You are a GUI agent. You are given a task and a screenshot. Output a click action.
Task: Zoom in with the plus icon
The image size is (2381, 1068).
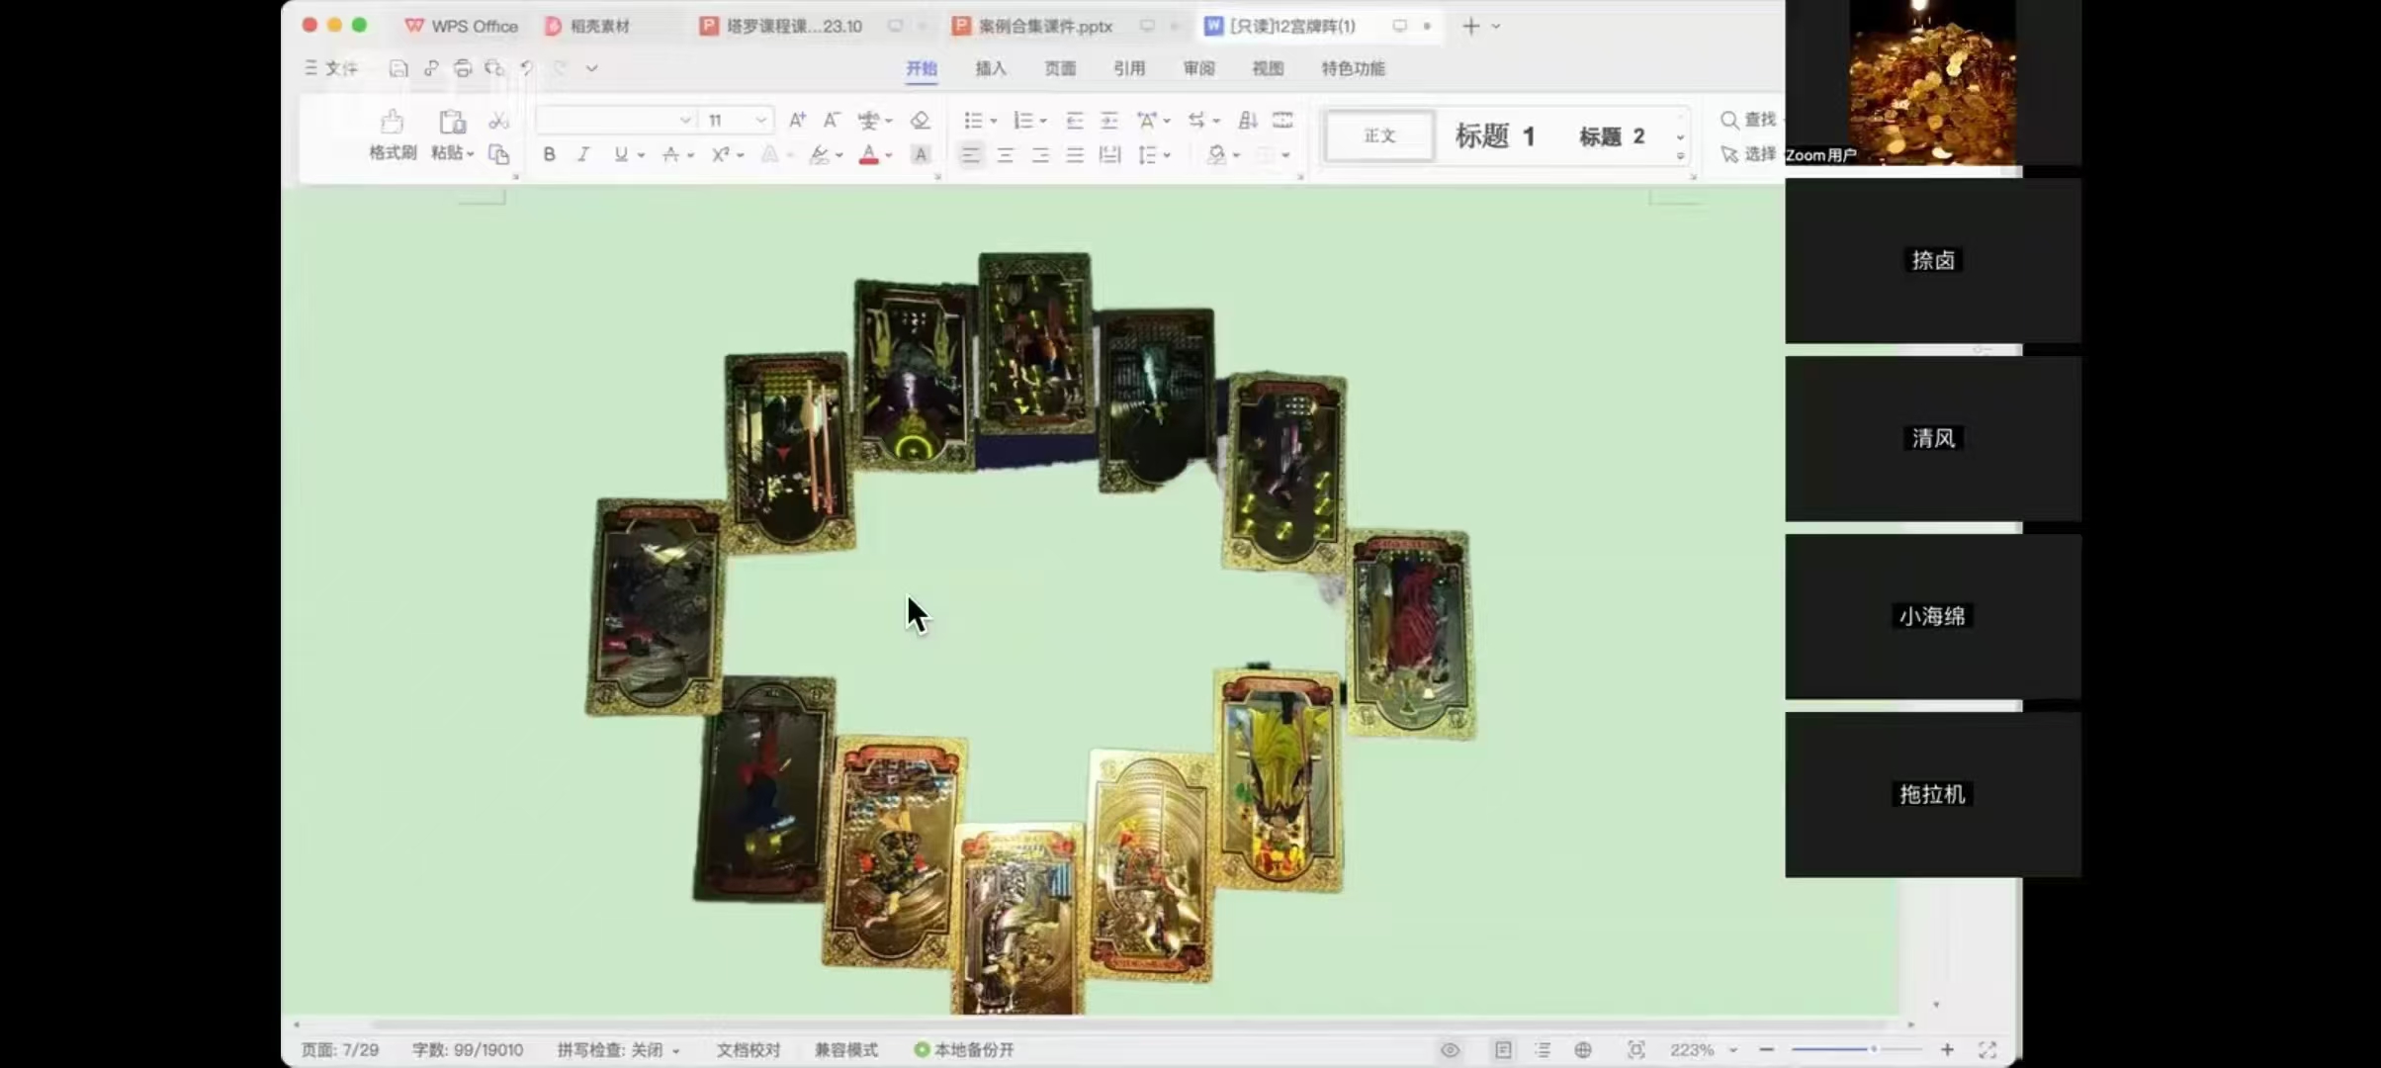point(1947,1049)
